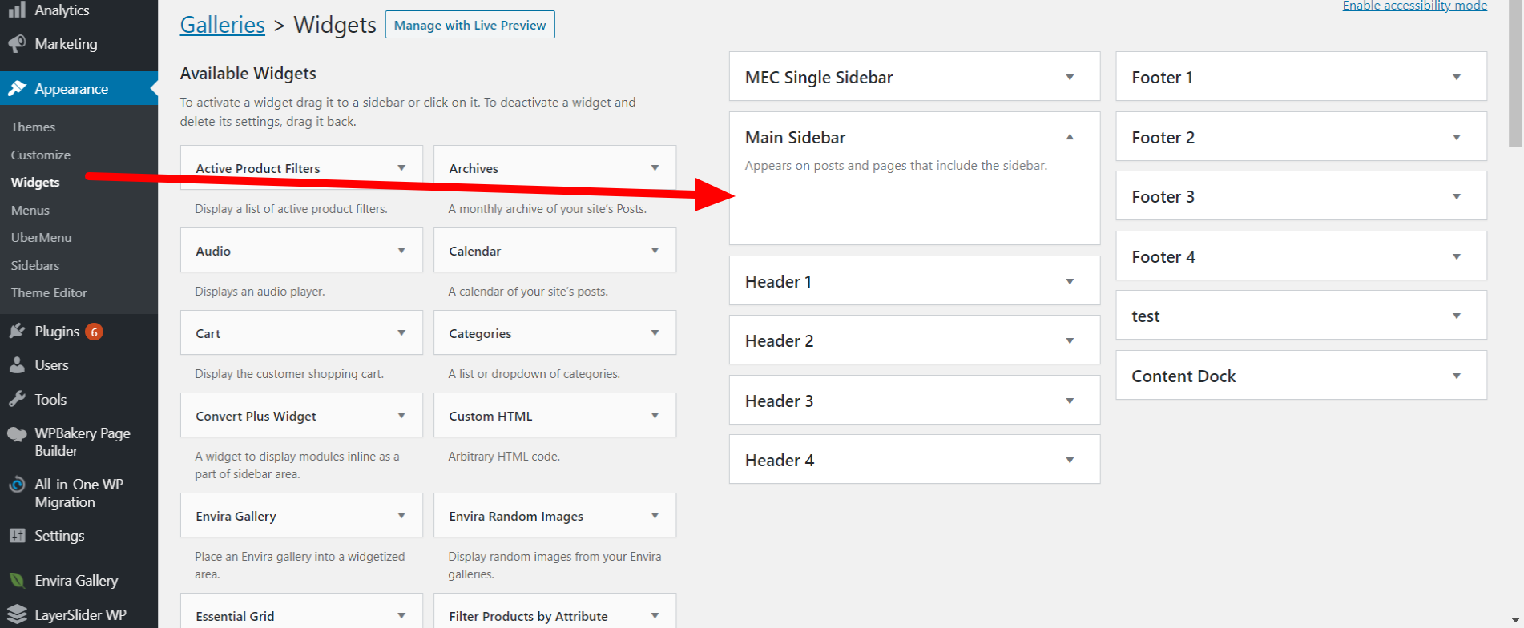Image resolution: width=1524 pixels, height=628 pixels.
Task: Expand the Content Dock widget area
Action: tap(1457, 376)
